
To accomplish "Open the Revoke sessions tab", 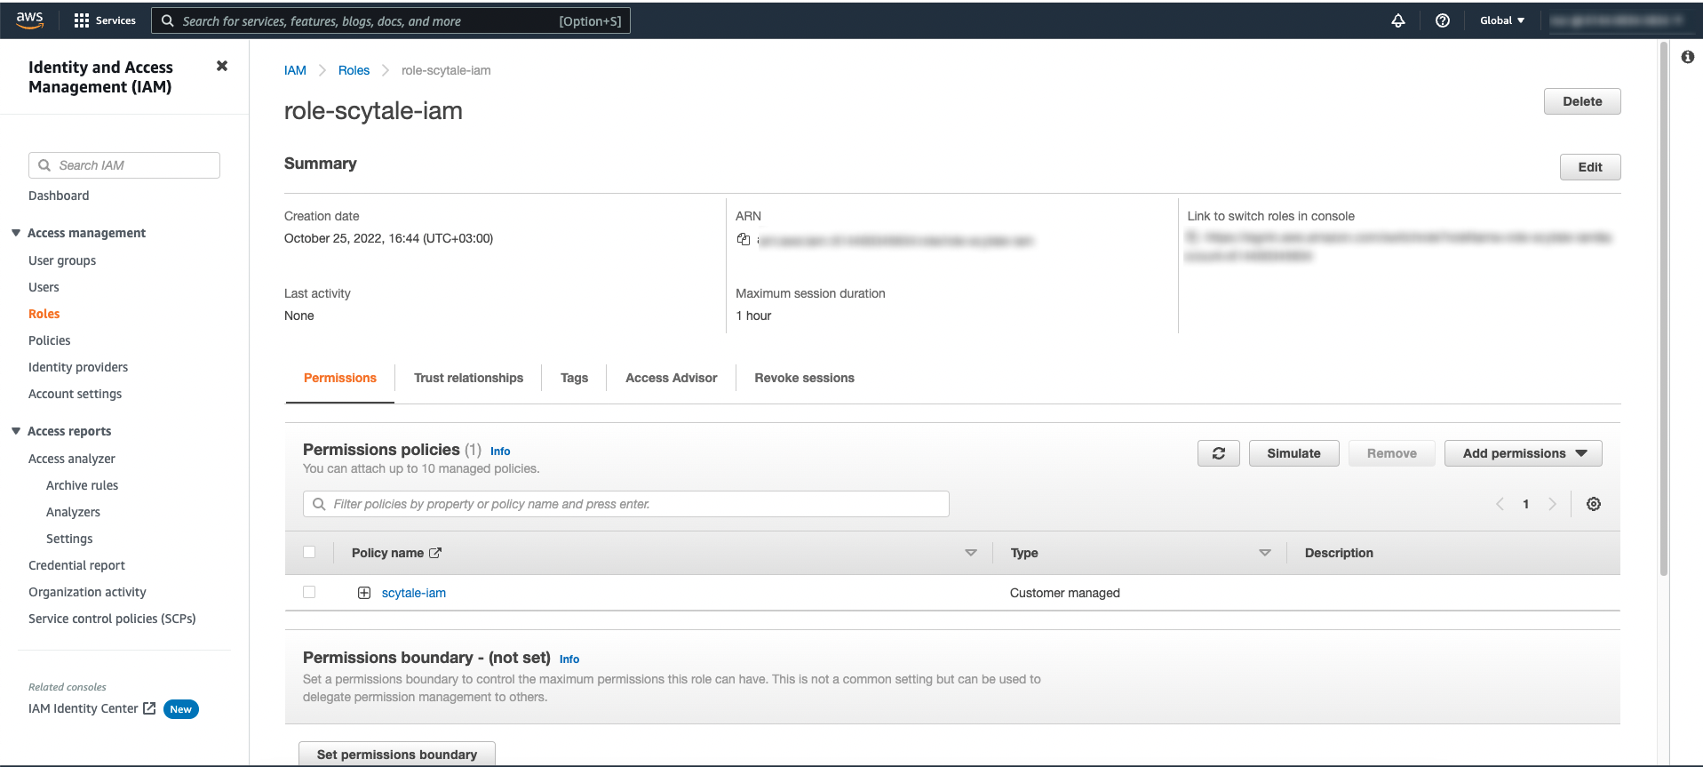I will click(x=805, y=378).
